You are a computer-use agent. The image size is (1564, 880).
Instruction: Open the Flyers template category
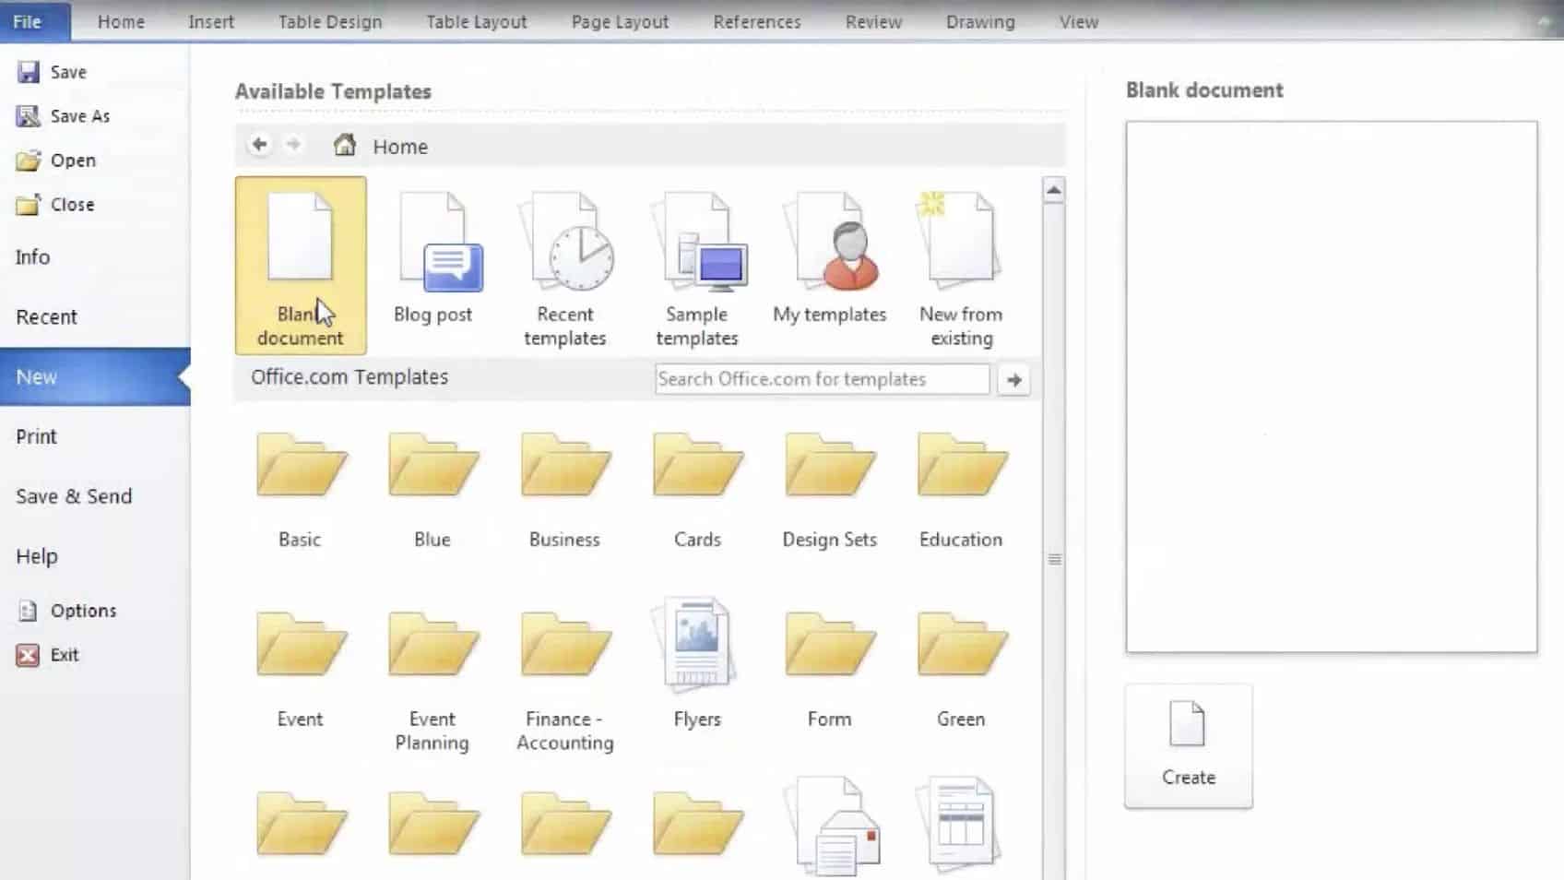696,646
